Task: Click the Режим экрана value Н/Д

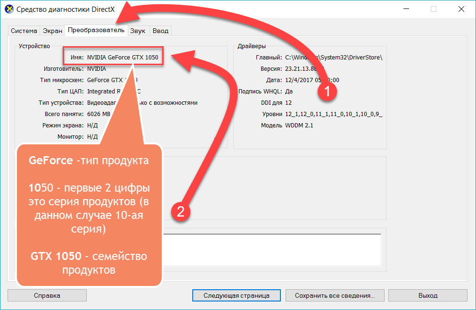Action: click(92, 125)
